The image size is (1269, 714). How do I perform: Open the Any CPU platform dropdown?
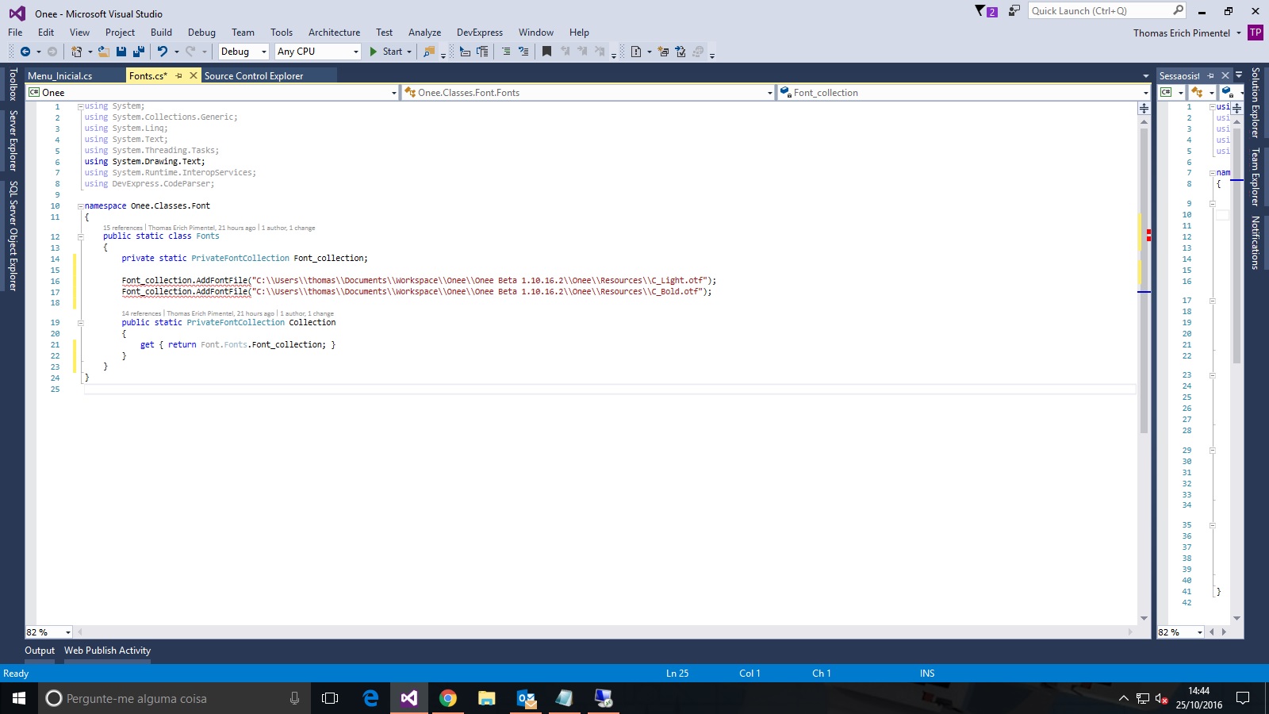pos(318,52)
